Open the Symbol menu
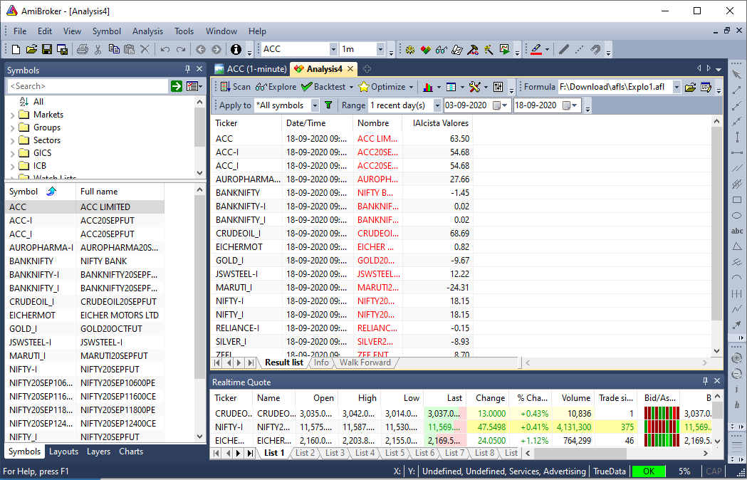The width and height of the screenshot is (747, 480). pyautogui.click(x=107, y=31)
